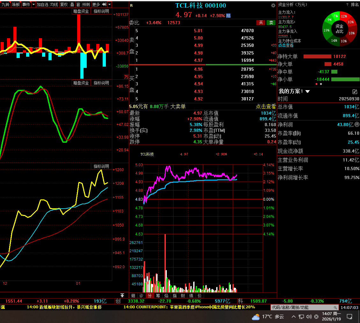Click the 净大单 red bar
Viewport: 360px width, 323px height.
coord(328,64)
